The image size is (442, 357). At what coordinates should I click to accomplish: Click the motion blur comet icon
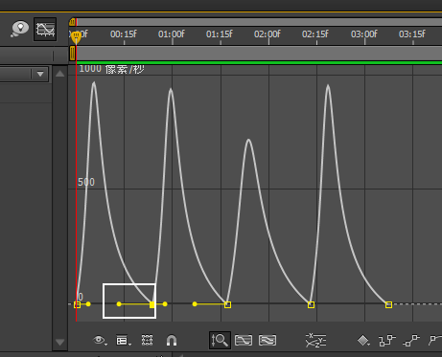[x=20, y=29]
